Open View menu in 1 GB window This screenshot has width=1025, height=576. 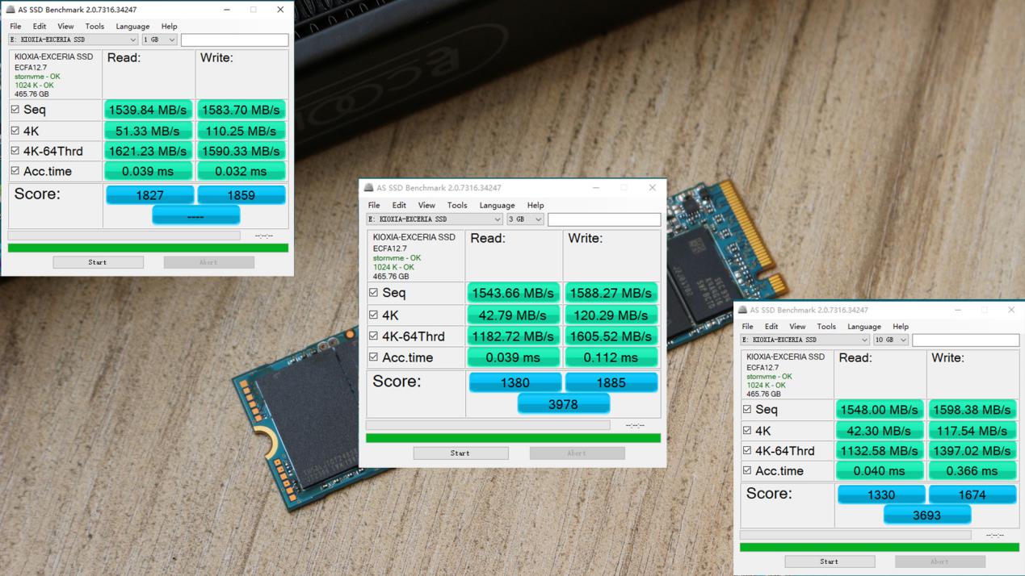pyautogui.click(x=65, y=27)
